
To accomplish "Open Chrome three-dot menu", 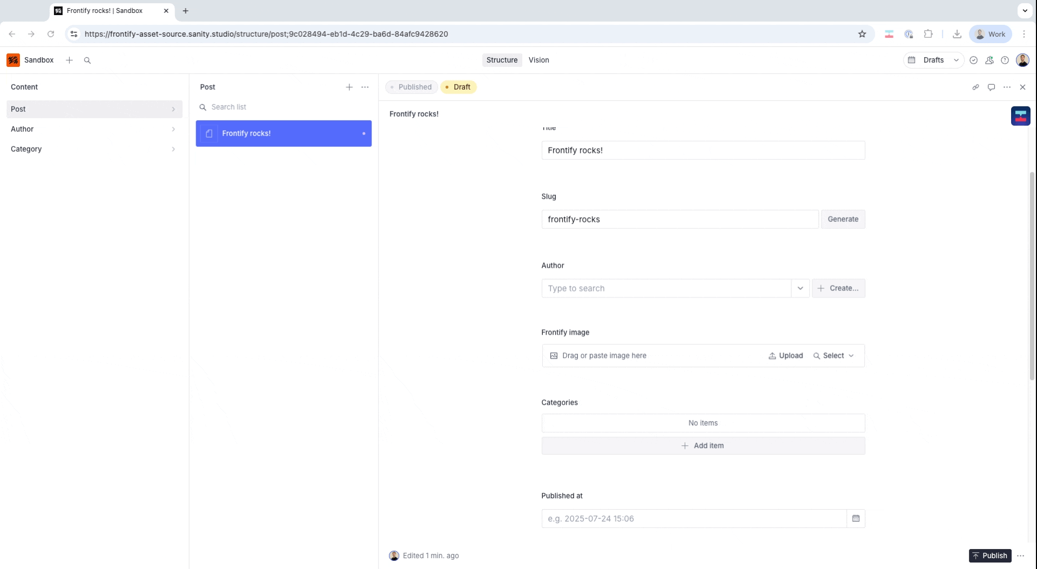I will (x=1024, y=34).
